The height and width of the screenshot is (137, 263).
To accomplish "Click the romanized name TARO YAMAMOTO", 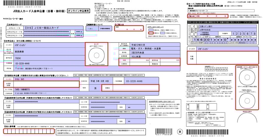I will point(22,90).
